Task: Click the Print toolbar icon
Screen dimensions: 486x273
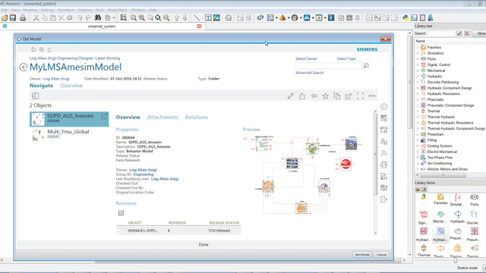Action: click(x=23, y=18)
